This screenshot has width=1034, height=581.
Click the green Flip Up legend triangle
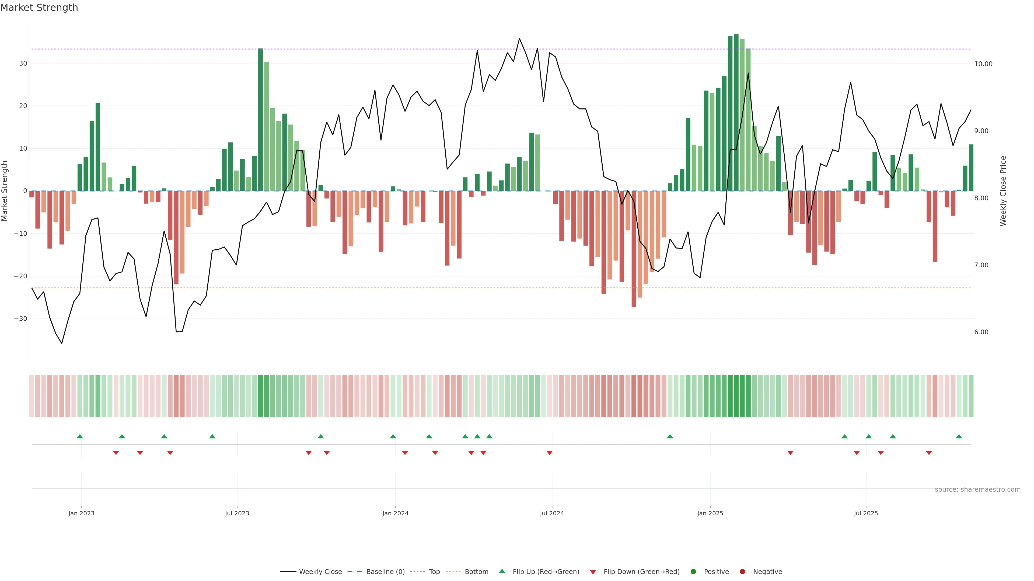click(x=502, y=571)
